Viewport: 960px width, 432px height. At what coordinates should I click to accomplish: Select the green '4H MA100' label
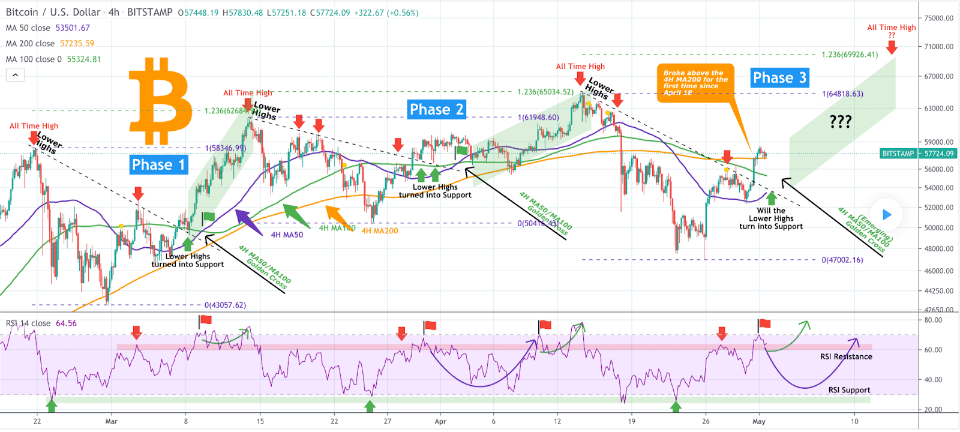click(337, 228)
